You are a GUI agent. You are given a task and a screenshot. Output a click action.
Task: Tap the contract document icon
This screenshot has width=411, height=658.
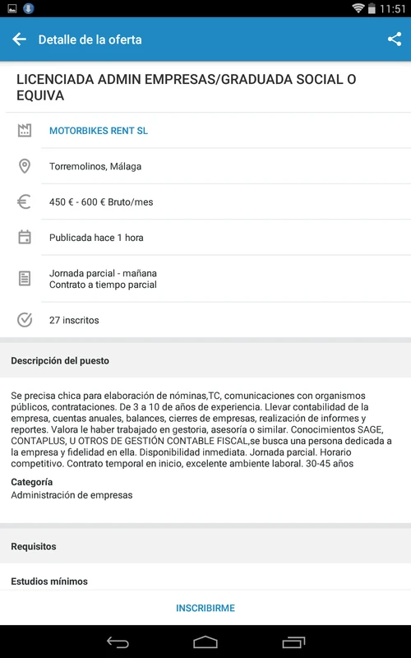[25, 279]
